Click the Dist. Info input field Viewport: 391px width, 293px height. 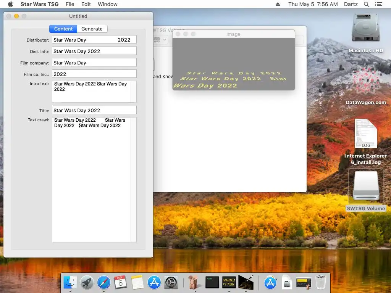click(x=94, y=51)
